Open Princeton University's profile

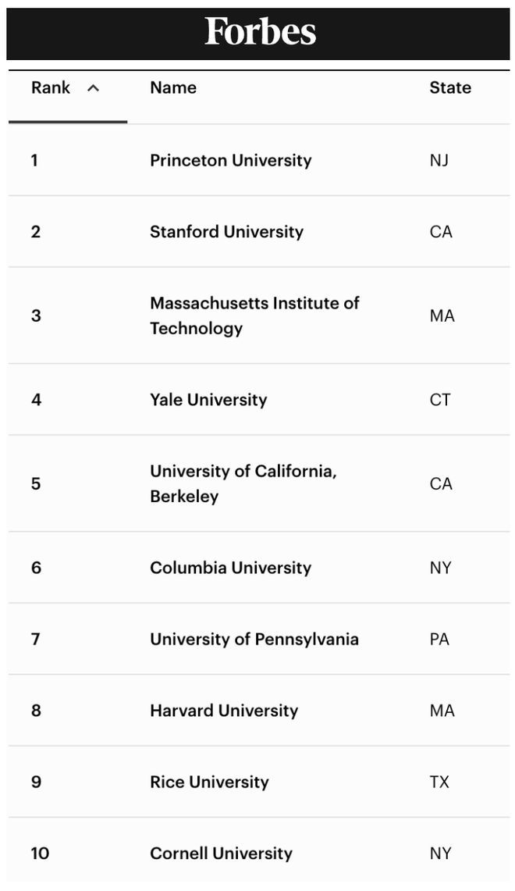coord(230,160)
